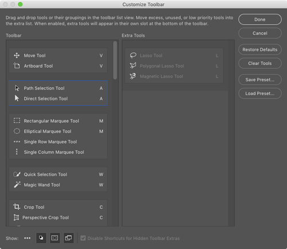Viewport: 287px width, 249px height.
Task: Click the Toolbar list scrollbar thumb
Action: [x=115, y=60]
